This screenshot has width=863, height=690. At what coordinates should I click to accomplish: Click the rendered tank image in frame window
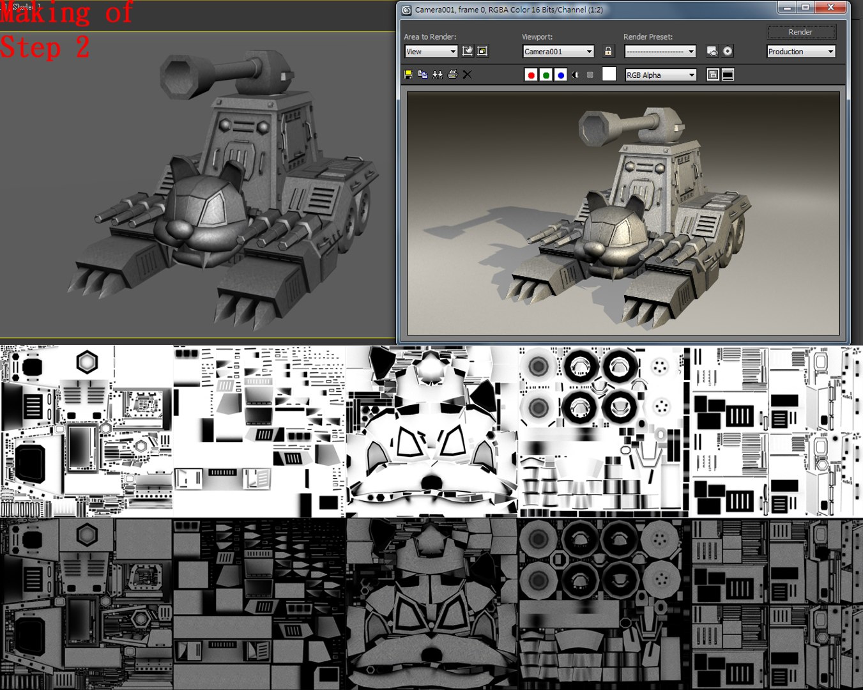[623, 213]
